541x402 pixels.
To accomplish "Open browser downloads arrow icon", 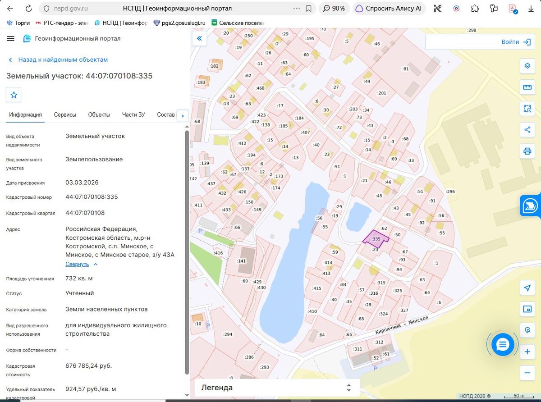I will coord(530,9).
